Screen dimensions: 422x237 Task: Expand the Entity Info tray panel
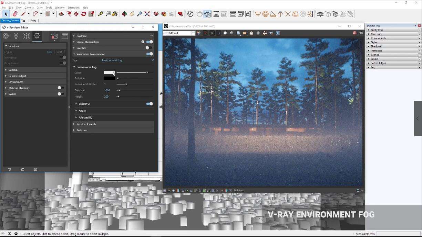377,30
